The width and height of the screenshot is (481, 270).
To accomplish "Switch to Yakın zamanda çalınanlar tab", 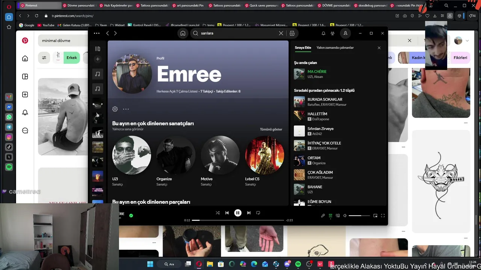I will pyautogui.click(x=335, y=48).
